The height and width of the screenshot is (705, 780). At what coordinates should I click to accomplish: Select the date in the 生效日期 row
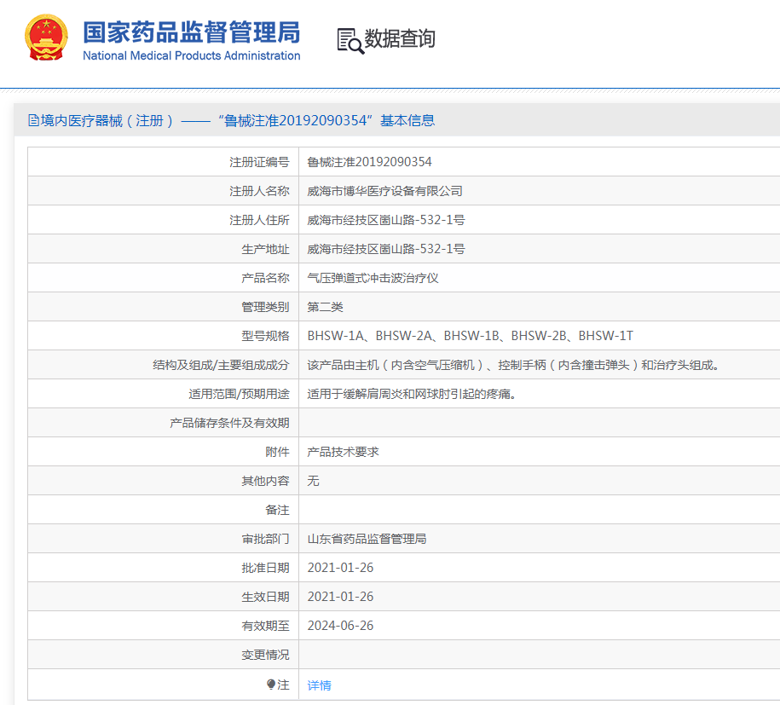click(340, 597)
